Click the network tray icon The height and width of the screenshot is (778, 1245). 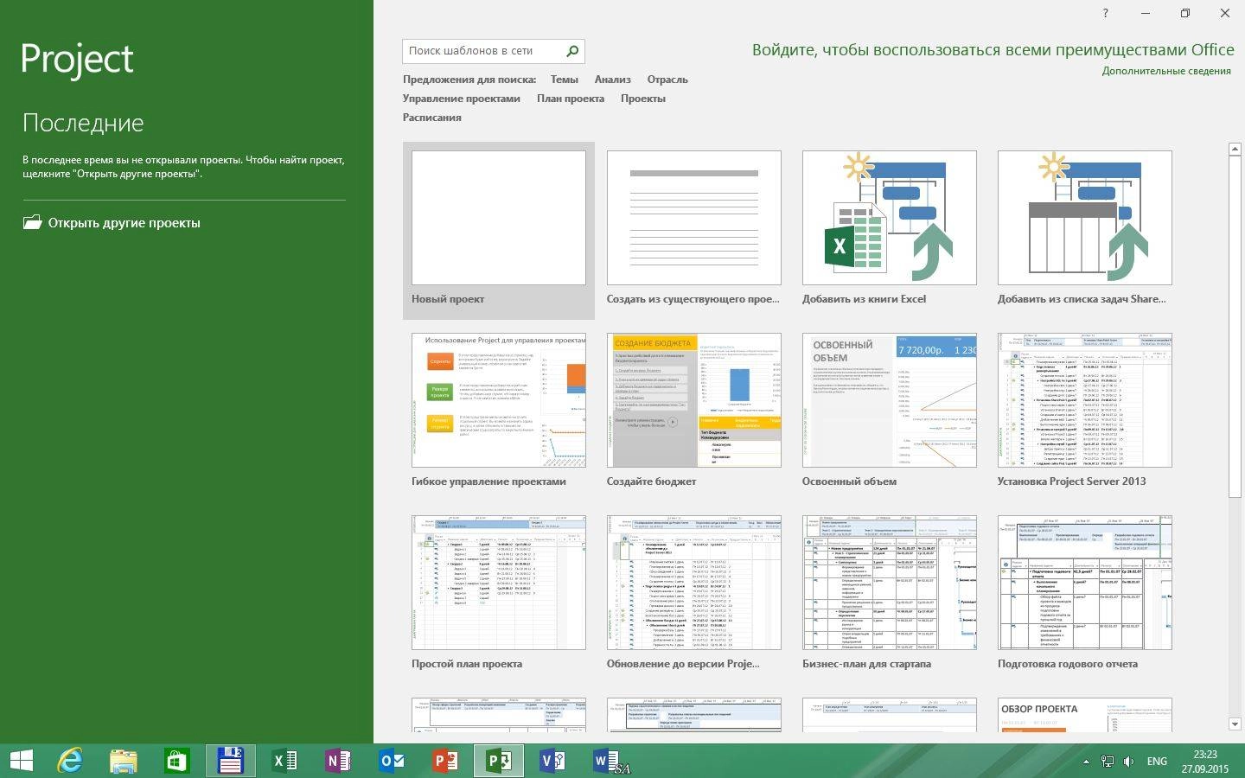(1107, 762)
